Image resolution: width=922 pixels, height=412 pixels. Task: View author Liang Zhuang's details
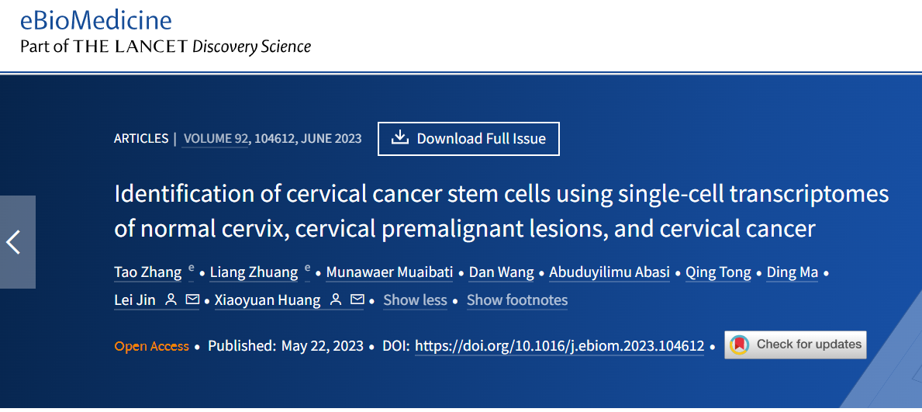(x=254, y=272)
